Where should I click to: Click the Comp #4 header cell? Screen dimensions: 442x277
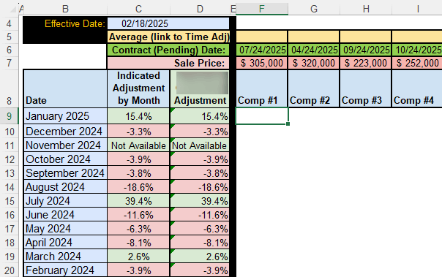click(x=417, y=88)
